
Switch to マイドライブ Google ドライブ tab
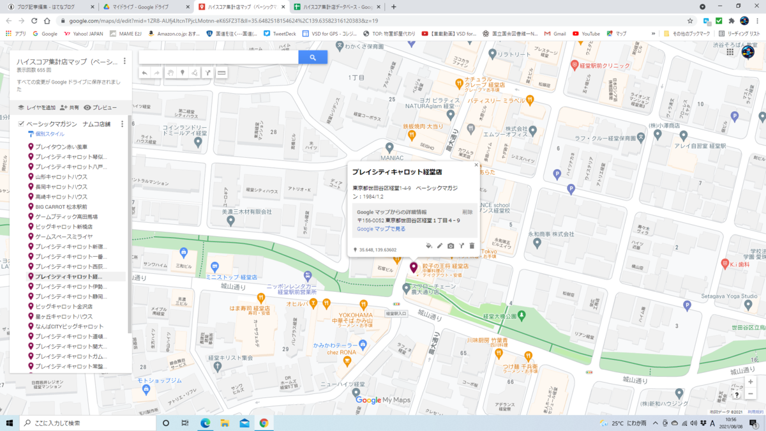click(145, 6)
